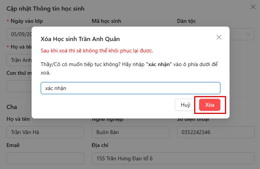260x169 pixels.
Task: Click the student's Họ và tên field
Action: click(19, 60)
